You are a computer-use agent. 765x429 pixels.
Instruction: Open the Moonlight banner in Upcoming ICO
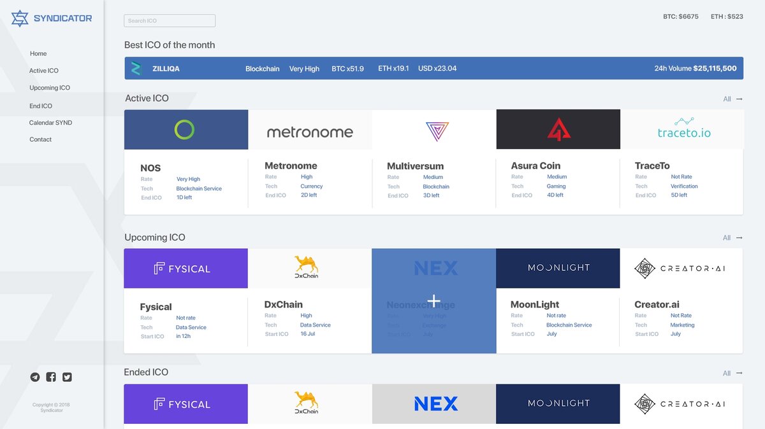point(558,269)
